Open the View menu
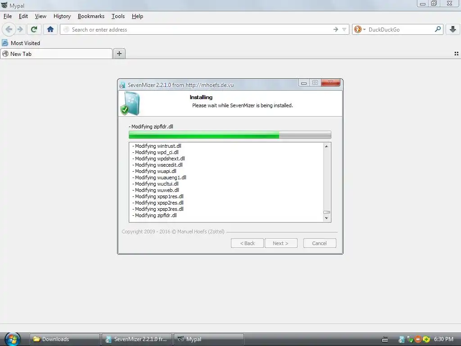 coord(41,16)
